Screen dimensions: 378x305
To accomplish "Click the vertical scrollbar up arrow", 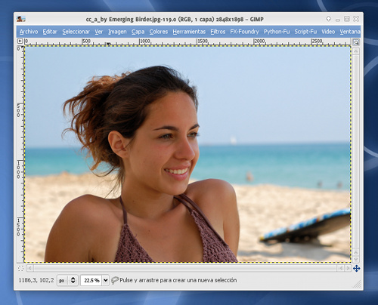I will (x=355, y=51).
